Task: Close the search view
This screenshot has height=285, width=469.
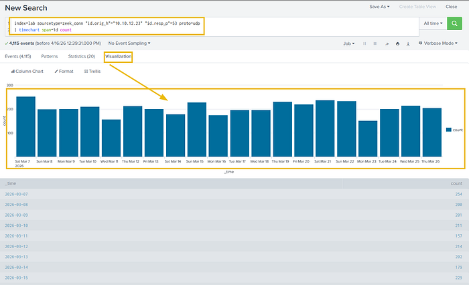Action: (x=451, y=7)
